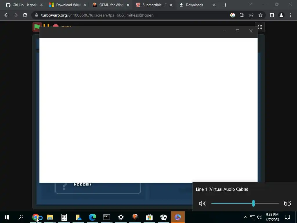This screenshot has width=297, height=223.
Task: Open the network icon in system tray
Action: (253, 217)
